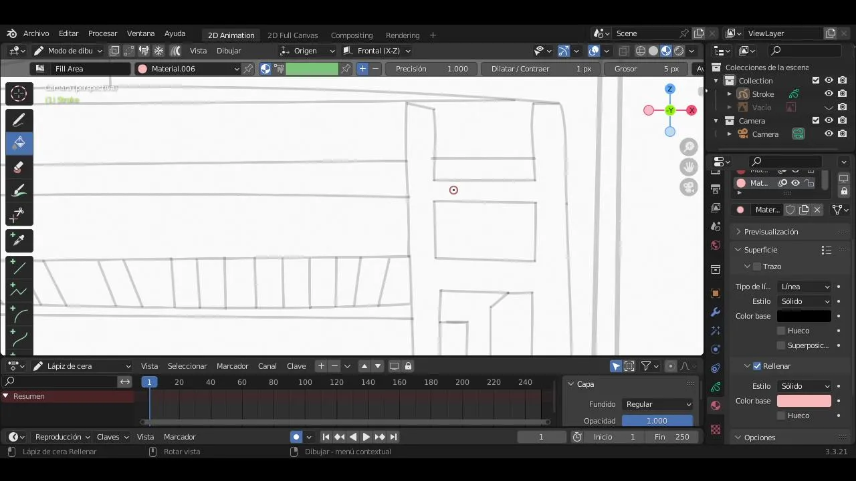Select the Cutter tool
This screenshot has width=856, height=481.
19,214
